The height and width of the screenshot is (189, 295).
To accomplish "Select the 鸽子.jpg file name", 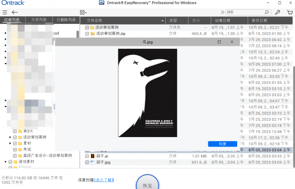I will click(103, 162).
